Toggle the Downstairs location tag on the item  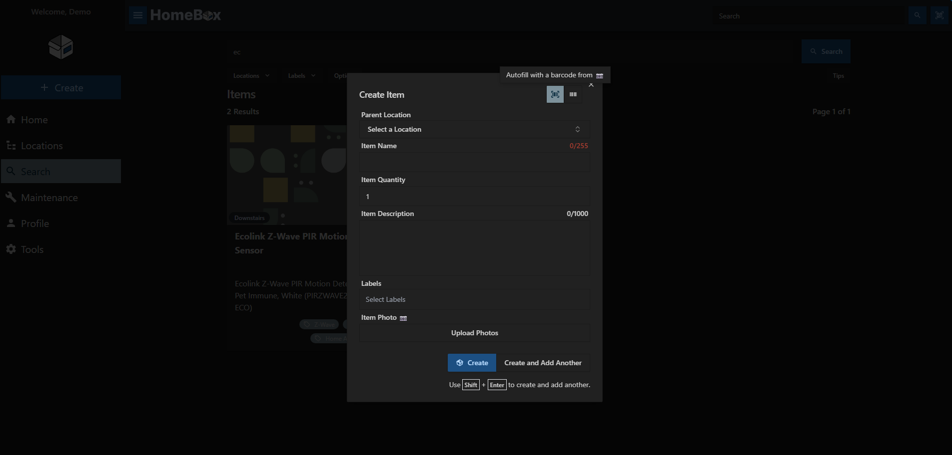250,218
